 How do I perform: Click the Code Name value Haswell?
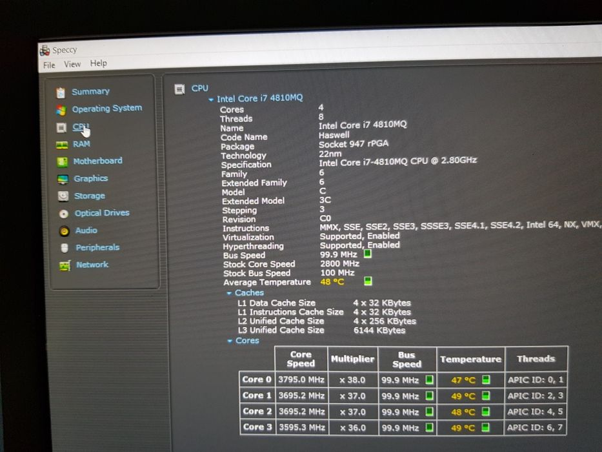[x=334, y=135]
